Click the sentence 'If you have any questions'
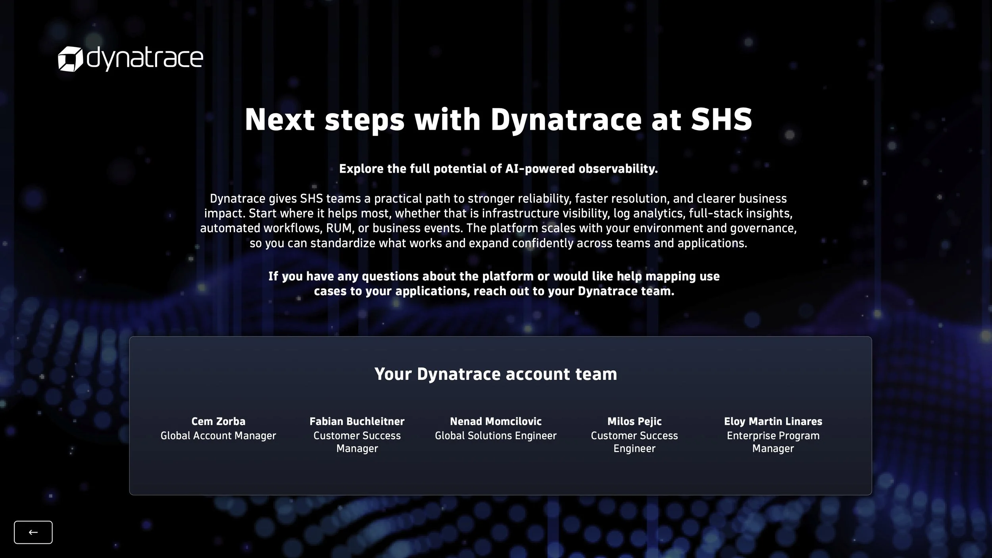This screenshot has height=558, width=992. [494, 283]
